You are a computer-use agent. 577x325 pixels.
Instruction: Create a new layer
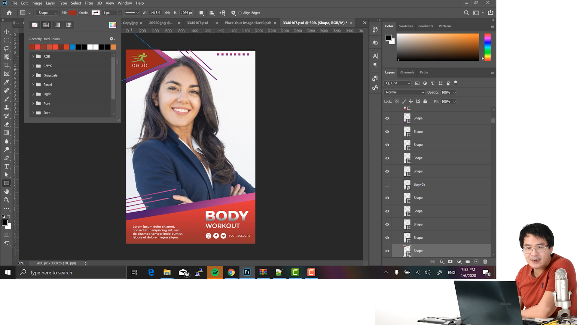point(476,262)
